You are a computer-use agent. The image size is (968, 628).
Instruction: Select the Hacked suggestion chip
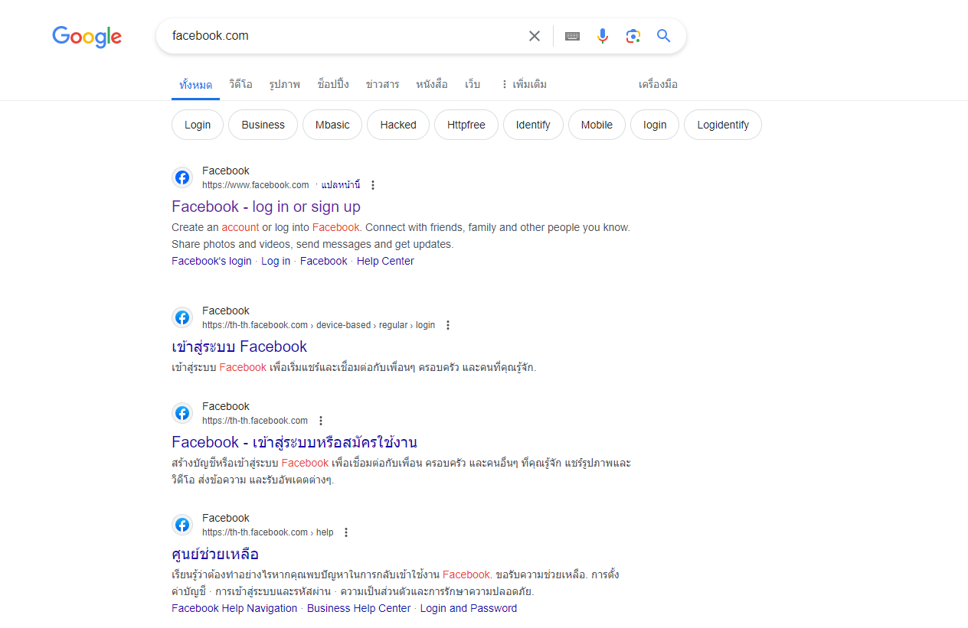point(398,125)
